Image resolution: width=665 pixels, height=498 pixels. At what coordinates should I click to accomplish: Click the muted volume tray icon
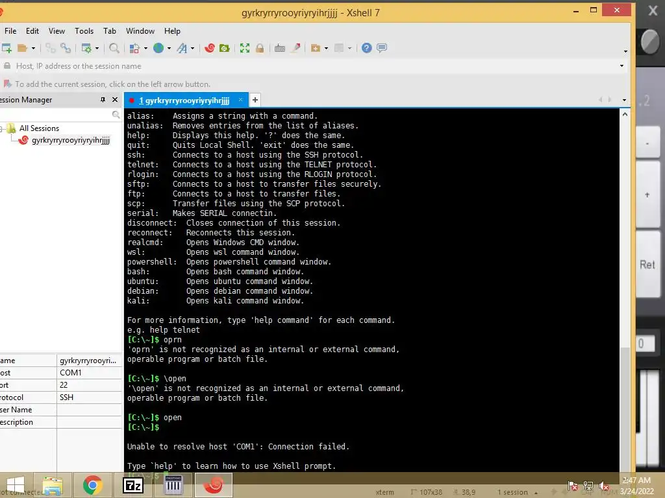point(604,486)
